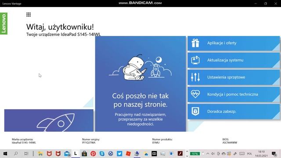Show hidden system tray icons
Image resolution: width=281 pixels, height=158 pixels.
pos(208,154)
